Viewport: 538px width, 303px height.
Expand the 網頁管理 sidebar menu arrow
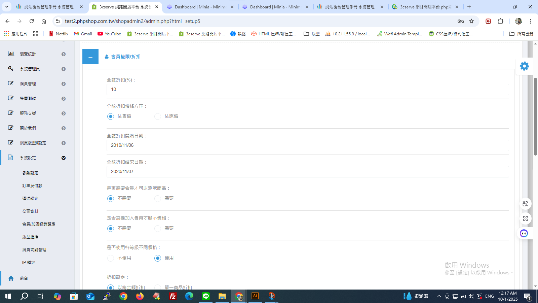pyautogui.click(x=64, y=84)
